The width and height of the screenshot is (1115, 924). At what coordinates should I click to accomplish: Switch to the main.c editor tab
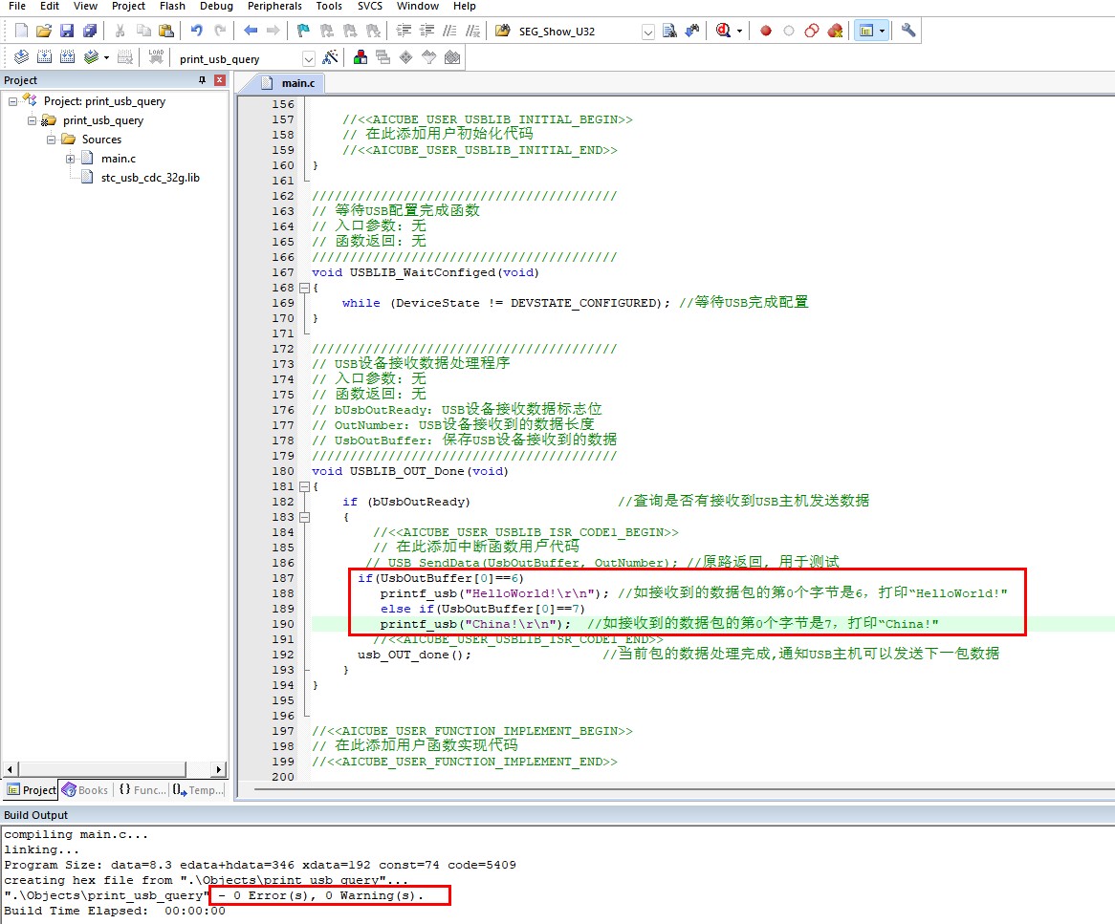click(x=288, y=83)
